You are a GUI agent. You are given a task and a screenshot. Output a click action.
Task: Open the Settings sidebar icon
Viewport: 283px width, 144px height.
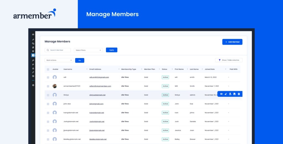[x=33, y=76]
